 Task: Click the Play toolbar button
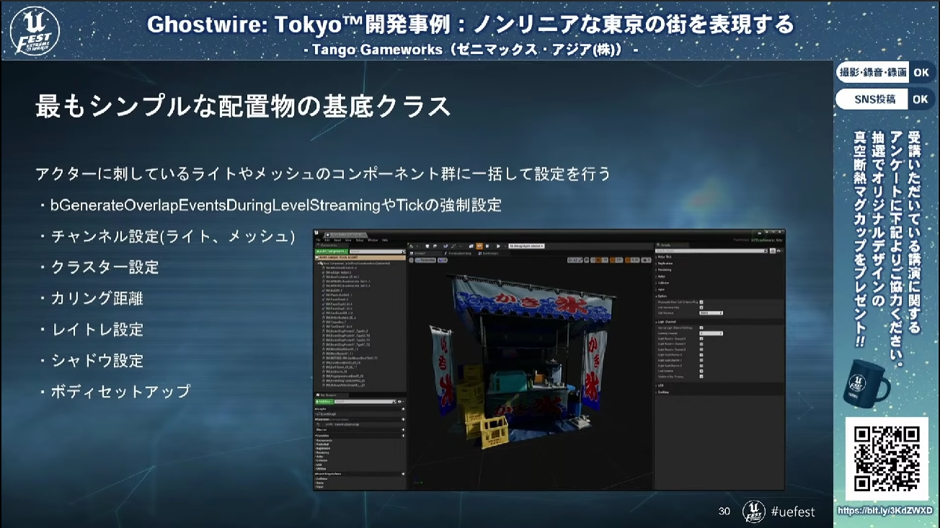(498, 245)
